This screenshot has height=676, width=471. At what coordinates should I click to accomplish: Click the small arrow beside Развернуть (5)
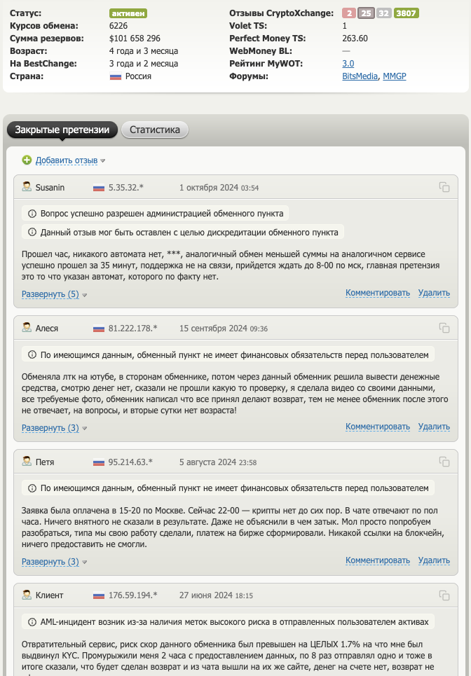pos(85,296)
